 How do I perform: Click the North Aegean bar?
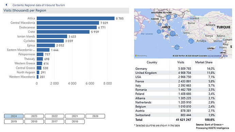38,72
